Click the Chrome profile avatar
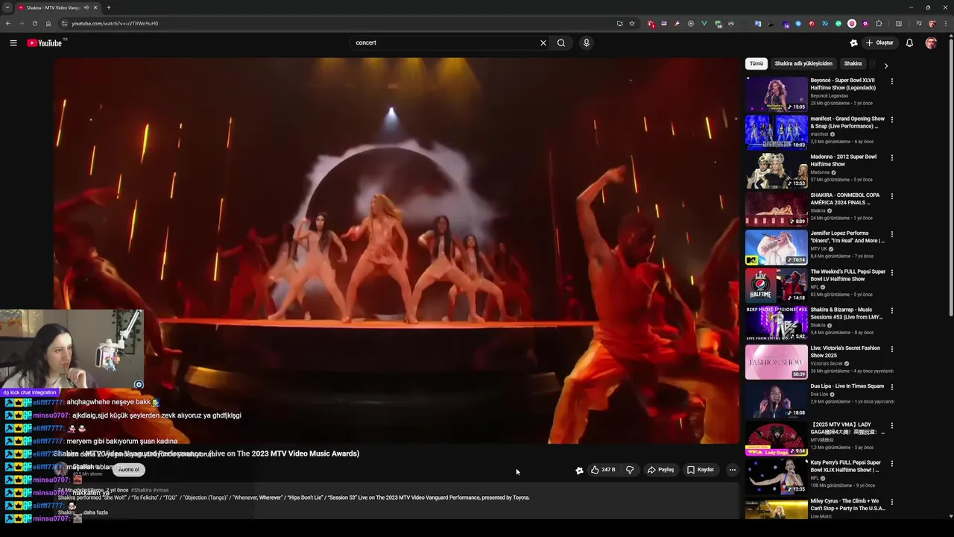The width and height of the screenshot is (954, 537). pos(932,23)
